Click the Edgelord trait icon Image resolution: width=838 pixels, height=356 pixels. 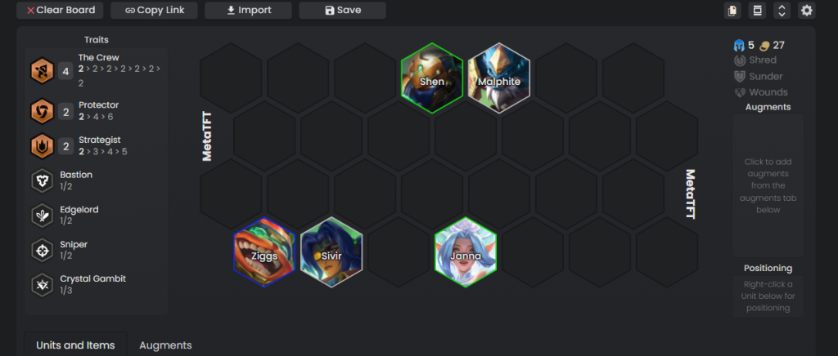coord(43,216)
